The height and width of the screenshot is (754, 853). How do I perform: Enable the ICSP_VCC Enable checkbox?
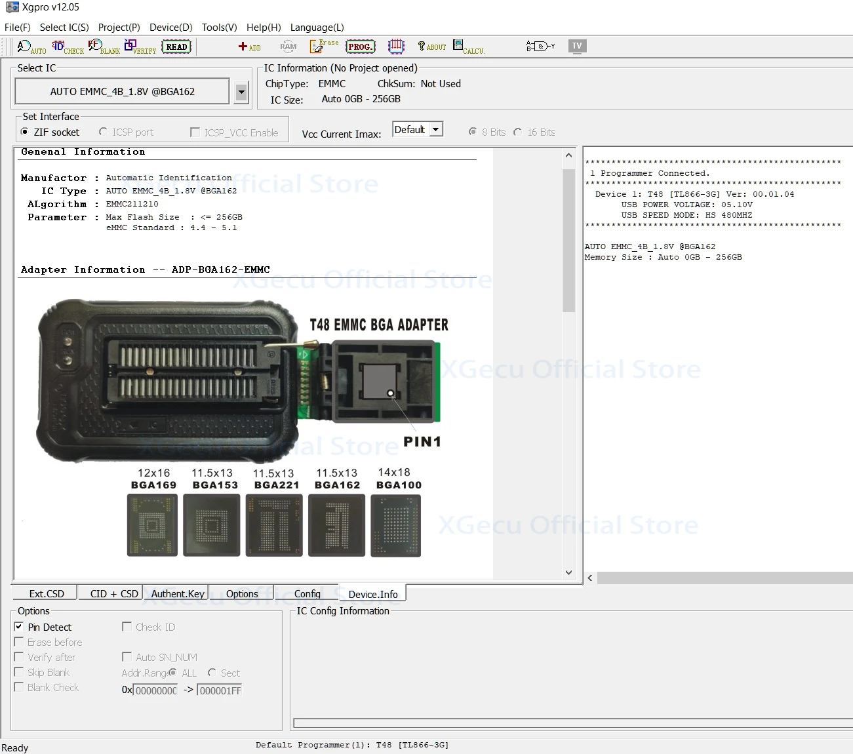[195, 132]
